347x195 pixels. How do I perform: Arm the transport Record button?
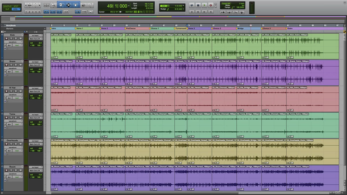click(211, 5)
